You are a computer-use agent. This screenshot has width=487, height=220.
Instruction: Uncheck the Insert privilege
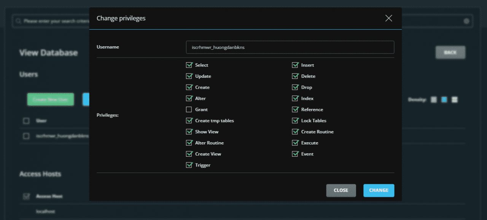295,65
